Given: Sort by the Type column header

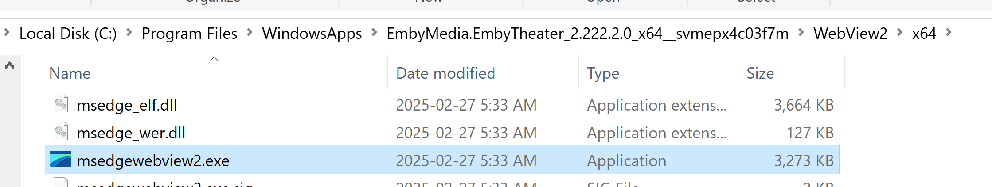Looking at the screenshot, I should point(603,73).
